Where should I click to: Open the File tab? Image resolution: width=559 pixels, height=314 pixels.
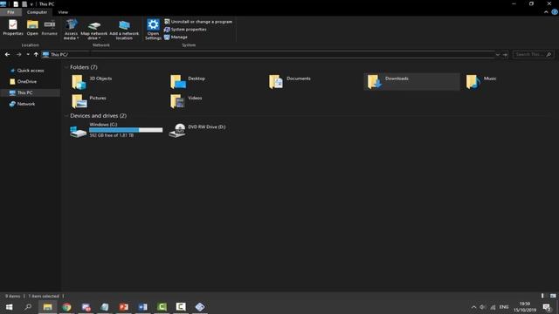coord(10,12)
